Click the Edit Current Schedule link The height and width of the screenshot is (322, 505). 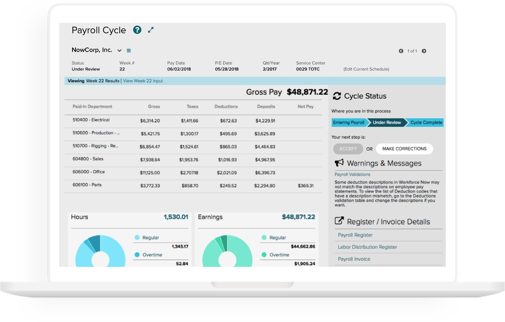coord(366,69)
